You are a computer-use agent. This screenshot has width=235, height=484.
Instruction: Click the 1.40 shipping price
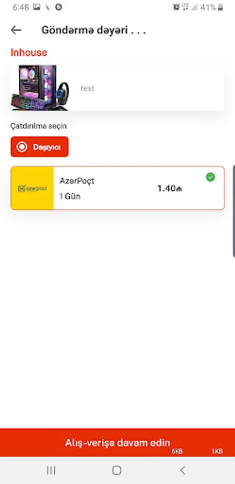pos(170,188)
